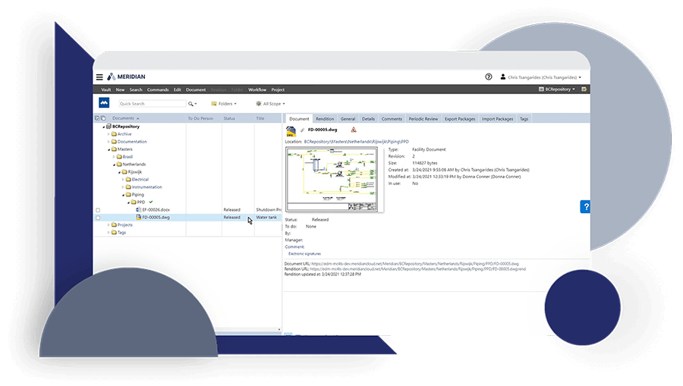Screen dimensions: 683x386
Task: Open the All Scope dropdown
Action: pyautogui.click(x=271, y=103)
